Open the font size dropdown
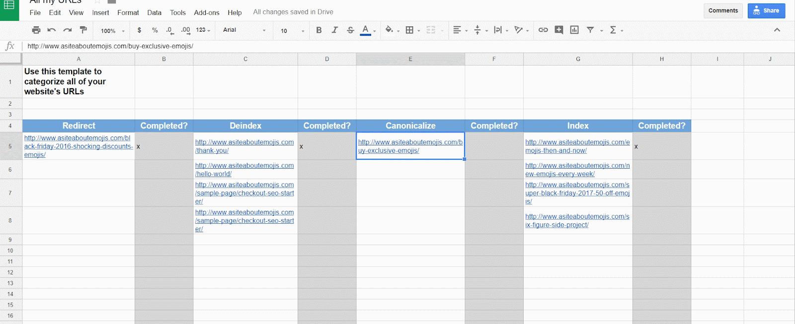 (292, 31)
